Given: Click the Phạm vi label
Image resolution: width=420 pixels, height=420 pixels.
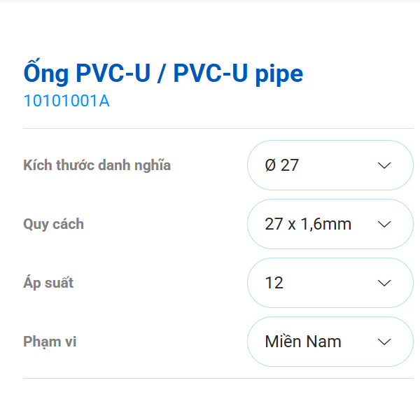Looking at the screenshot, I should pos(50,342).
